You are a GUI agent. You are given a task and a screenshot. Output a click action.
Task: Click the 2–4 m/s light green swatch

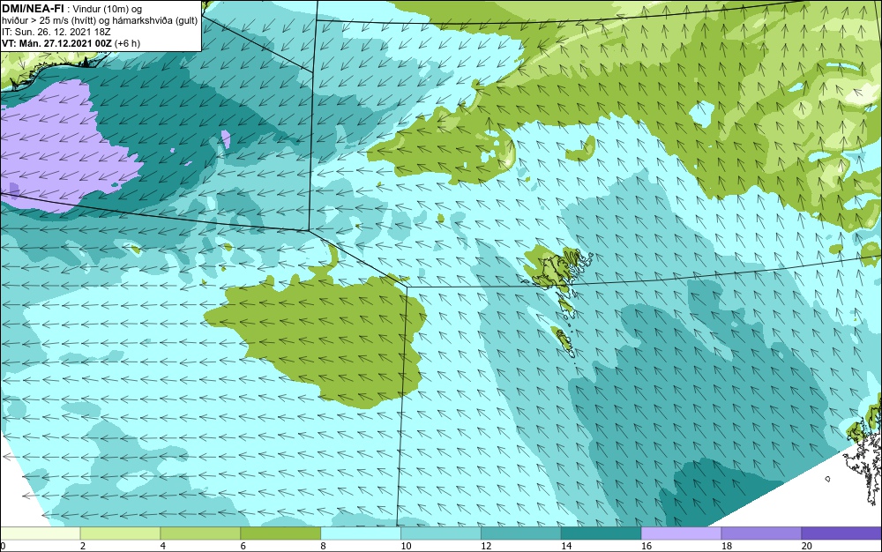120,533
